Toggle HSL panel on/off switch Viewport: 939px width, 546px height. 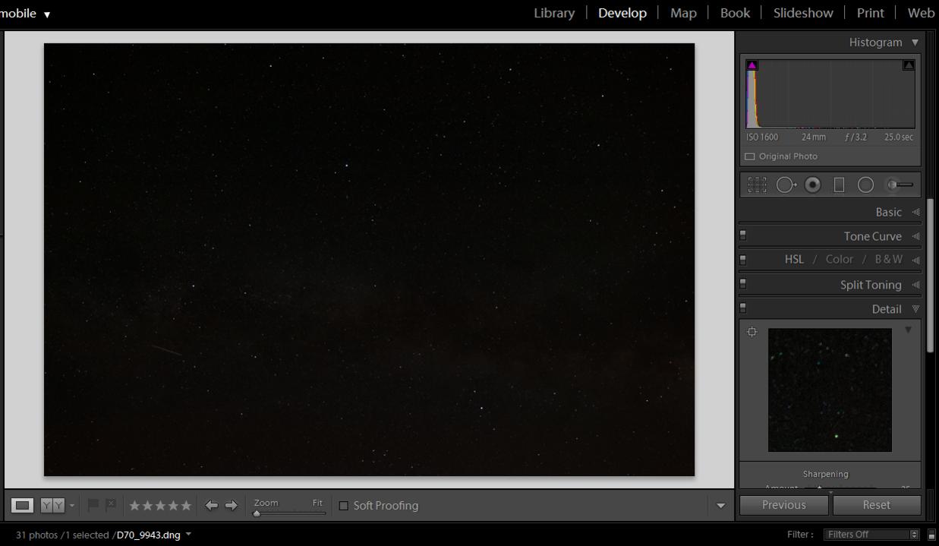[x=743, y=260]
